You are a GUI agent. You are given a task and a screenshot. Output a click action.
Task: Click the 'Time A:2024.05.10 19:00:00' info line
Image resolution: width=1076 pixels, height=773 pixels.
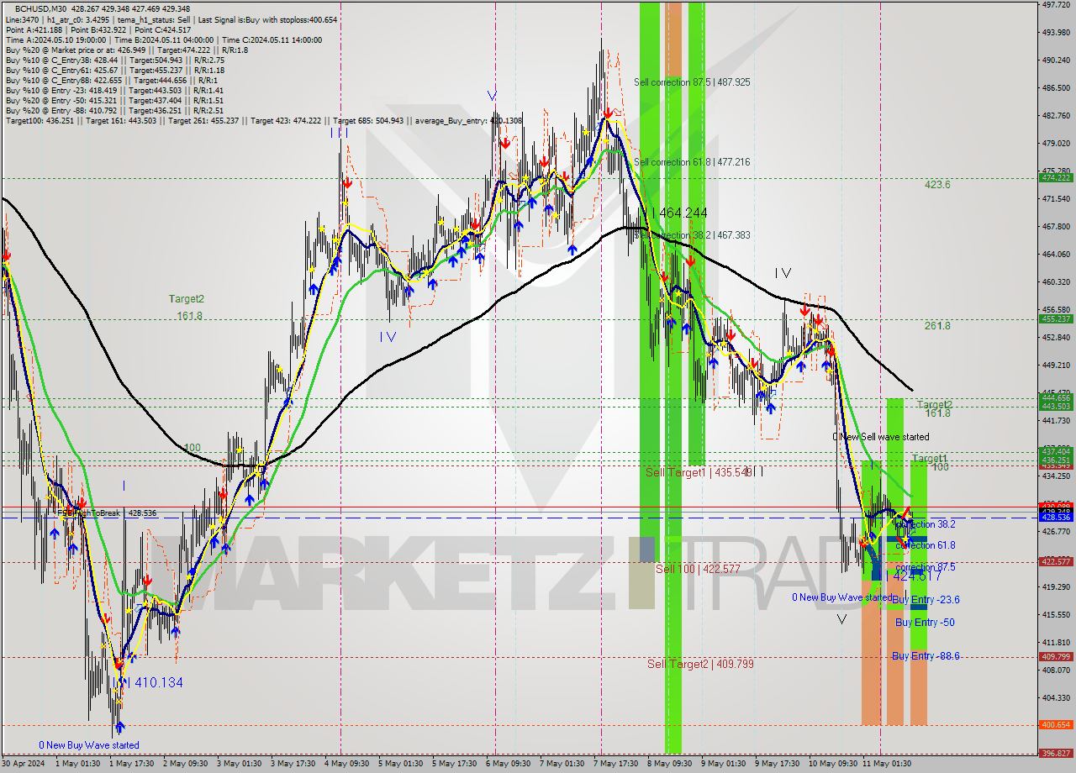(x=55, y=39)
